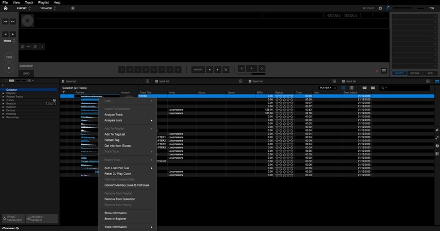Open the EXPORT mode dropdown
The image size is (440, 231).
click(x=23, y=9)
